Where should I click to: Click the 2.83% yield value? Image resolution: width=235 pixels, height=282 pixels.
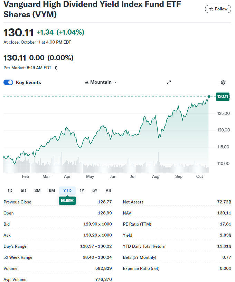click(225, 235)
